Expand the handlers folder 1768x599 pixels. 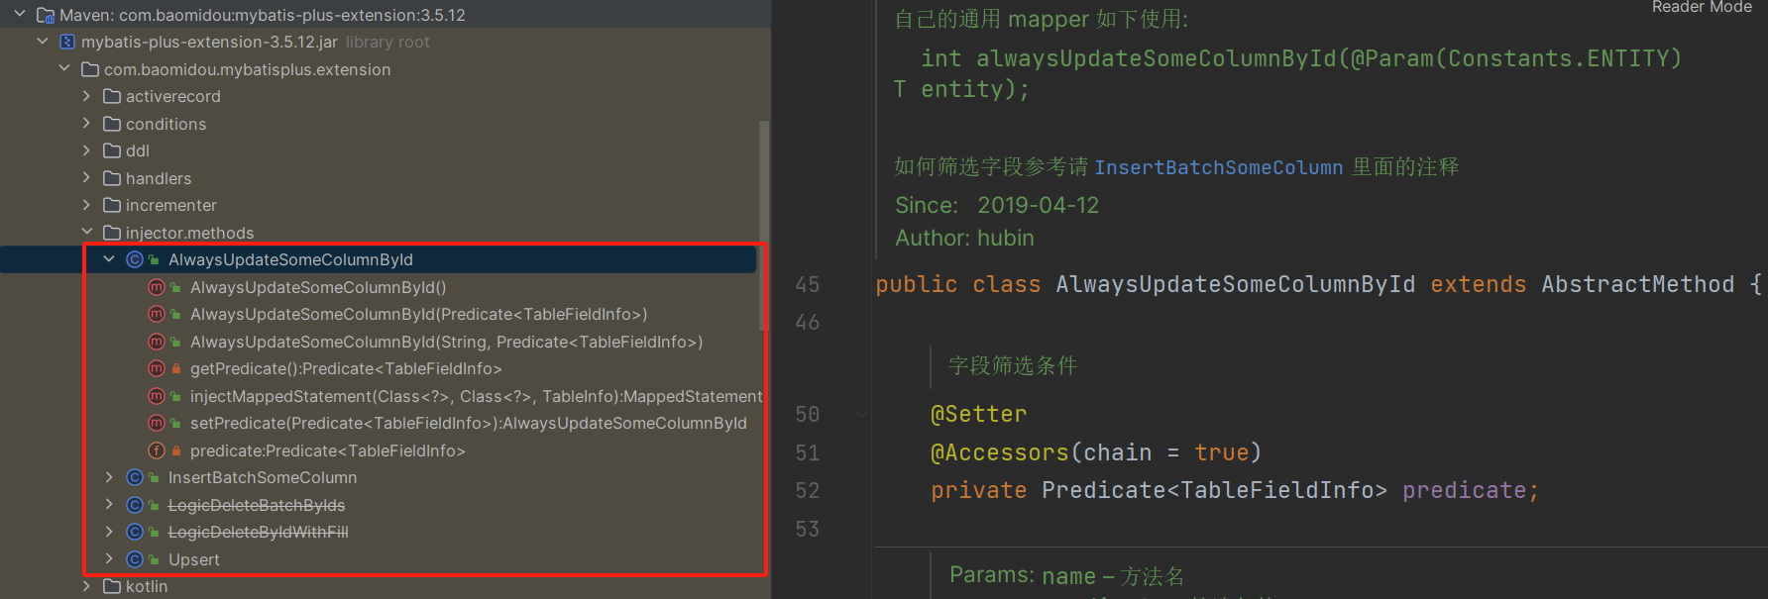pos(86,178)
